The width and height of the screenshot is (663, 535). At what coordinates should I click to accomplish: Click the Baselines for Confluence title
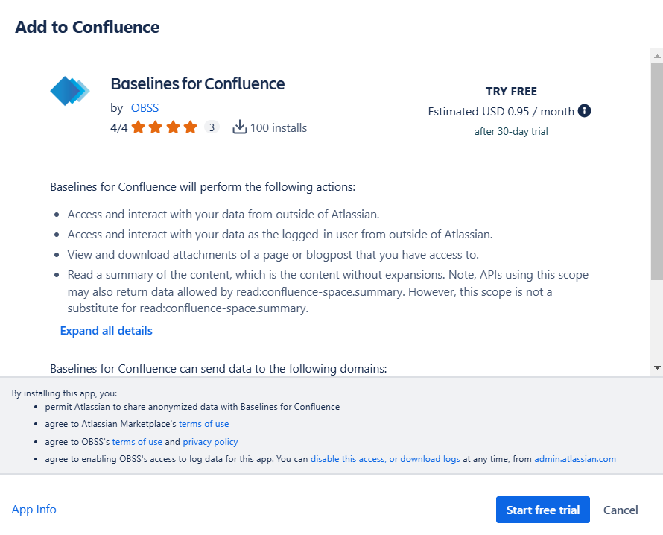197,83
